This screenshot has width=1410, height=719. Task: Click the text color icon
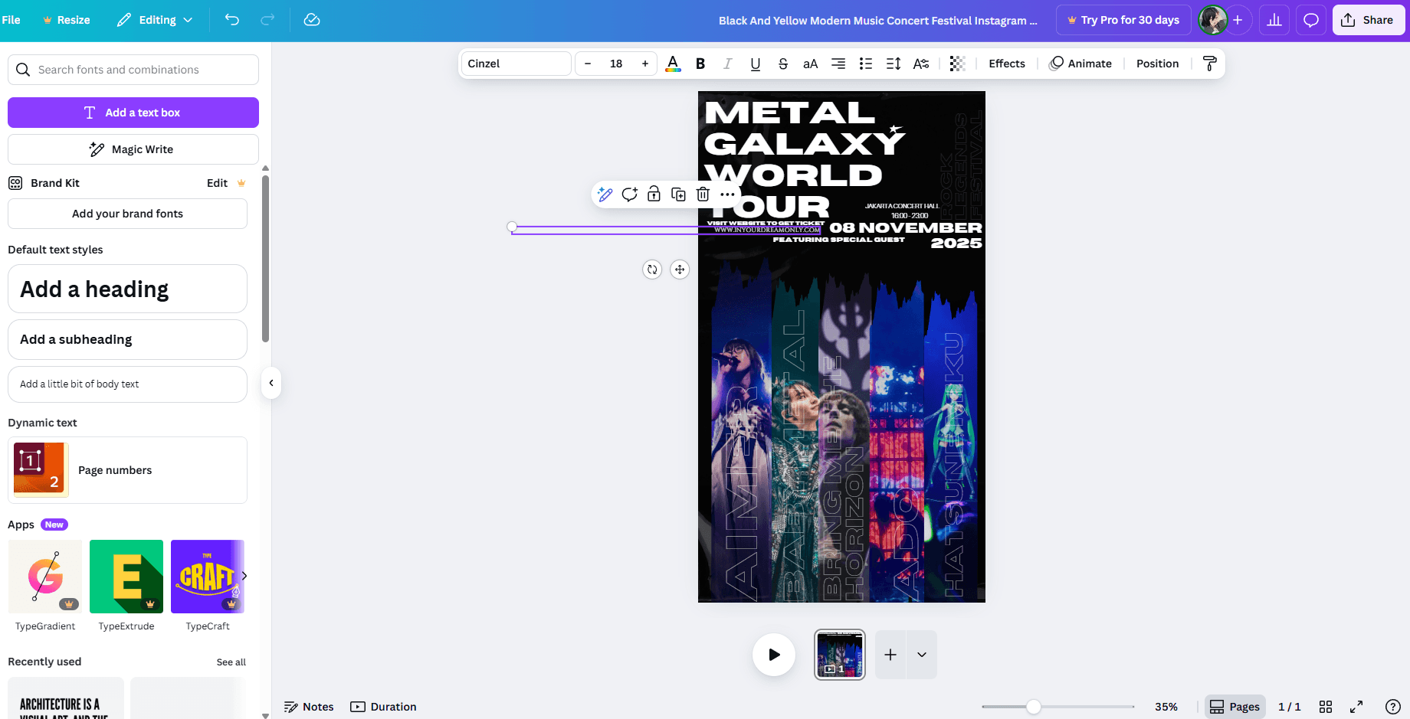pos(673,64)
